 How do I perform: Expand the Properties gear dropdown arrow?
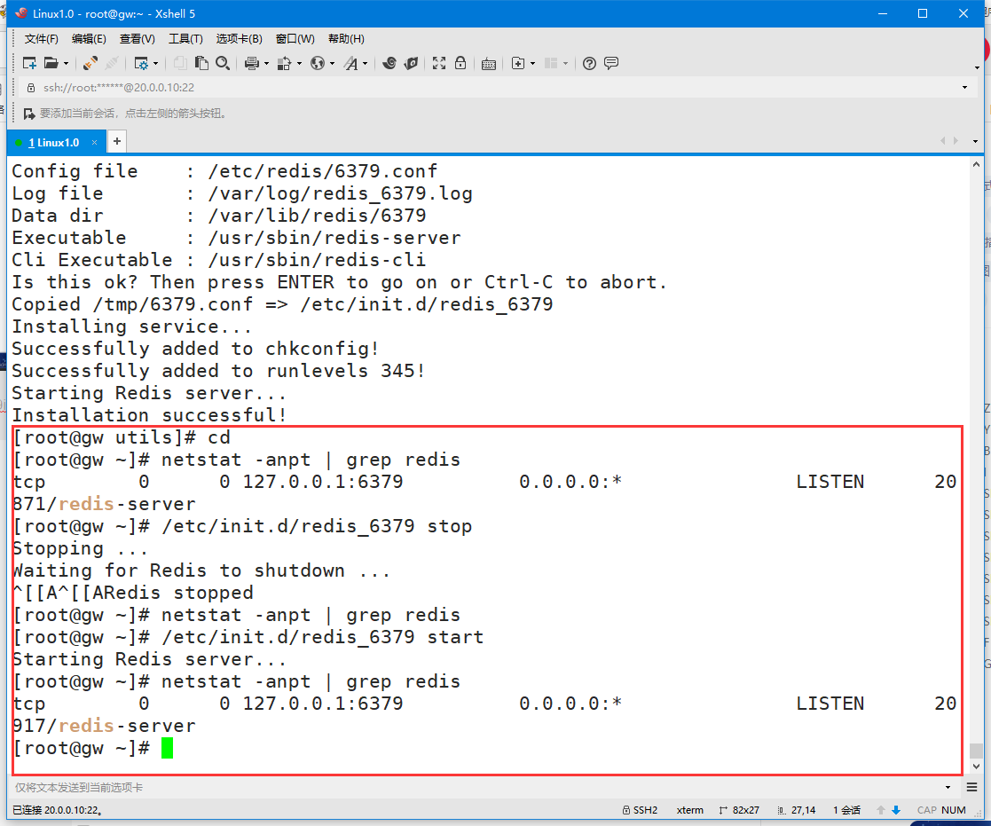155,63
